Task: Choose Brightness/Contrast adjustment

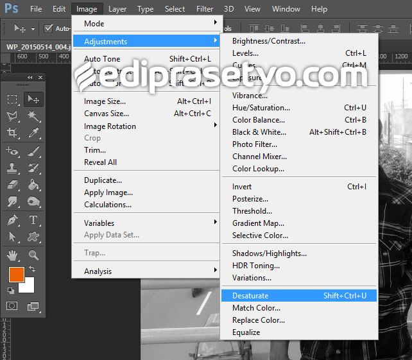Action: point(299,41)
